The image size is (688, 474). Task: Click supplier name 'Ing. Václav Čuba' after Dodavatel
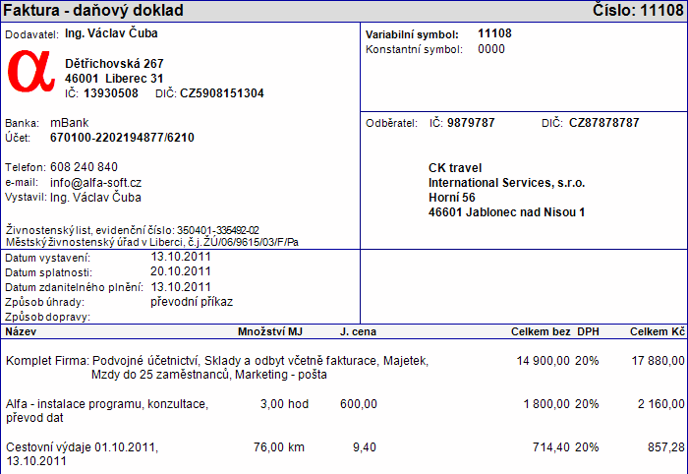click(x=111, y=33)
